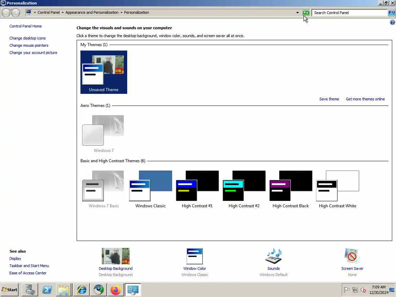
Task: Open the Screen Saver icon
Action: pyautogui.click(x=352, y=256)
